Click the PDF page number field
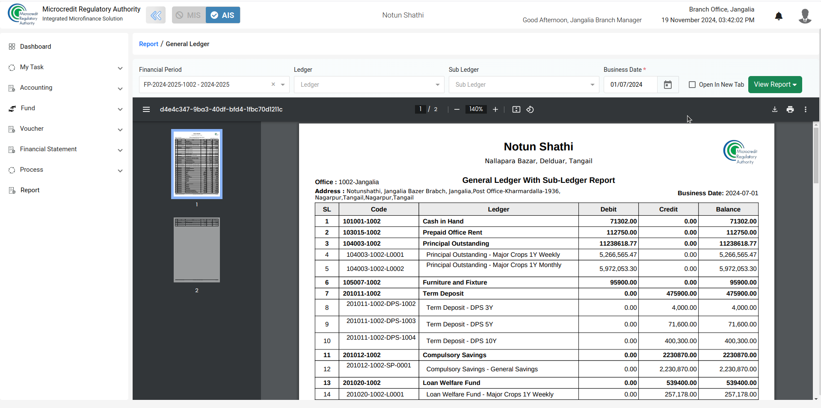Image resolution: width=821 pixels, height=408 pixels. pyautogui.click(x=421, y=109)
